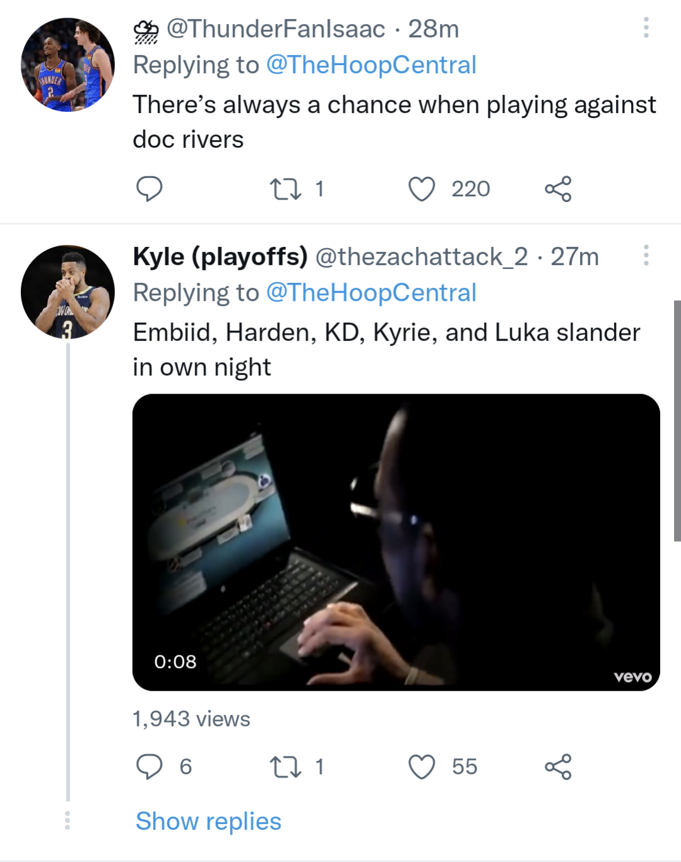
Task: Share Kyle's tweet with video
Action: pos(558,767)
